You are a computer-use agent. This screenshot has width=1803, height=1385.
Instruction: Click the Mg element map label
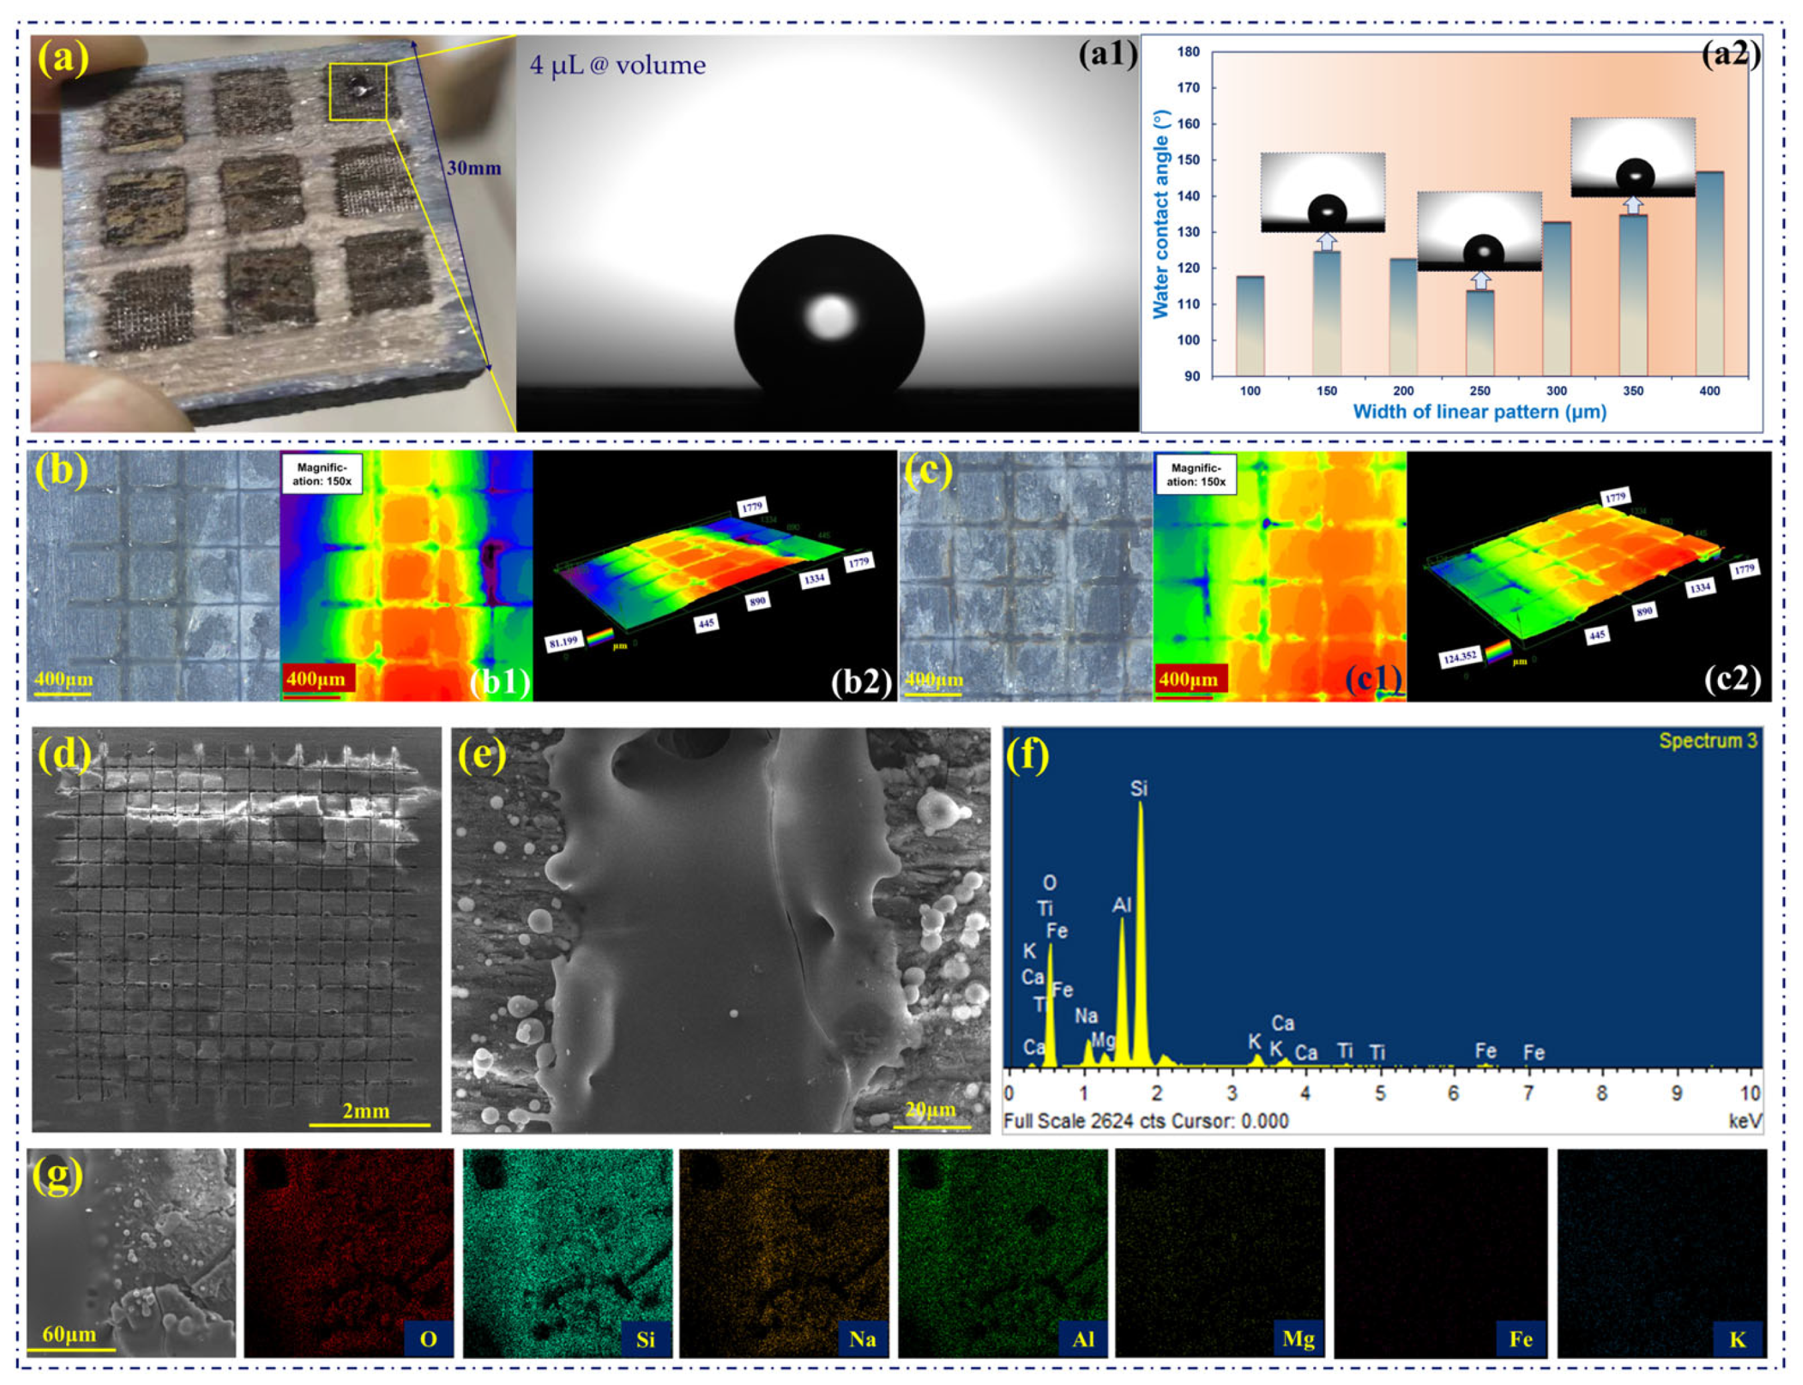(x=1297, y=1338)
